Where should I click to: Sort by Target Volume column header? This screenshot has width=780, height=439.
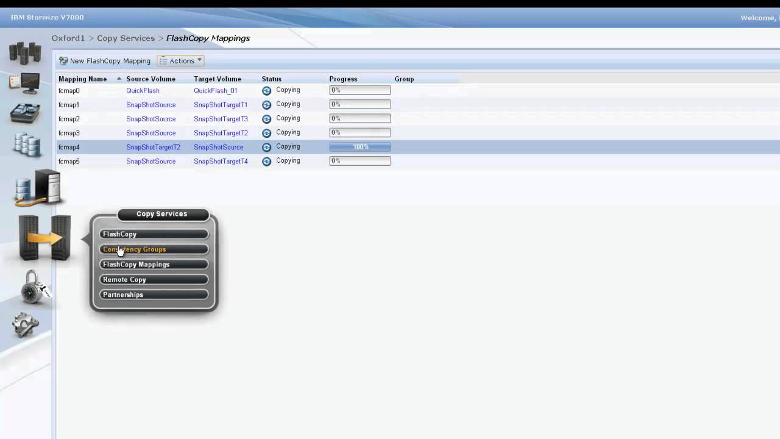[218, 79]
